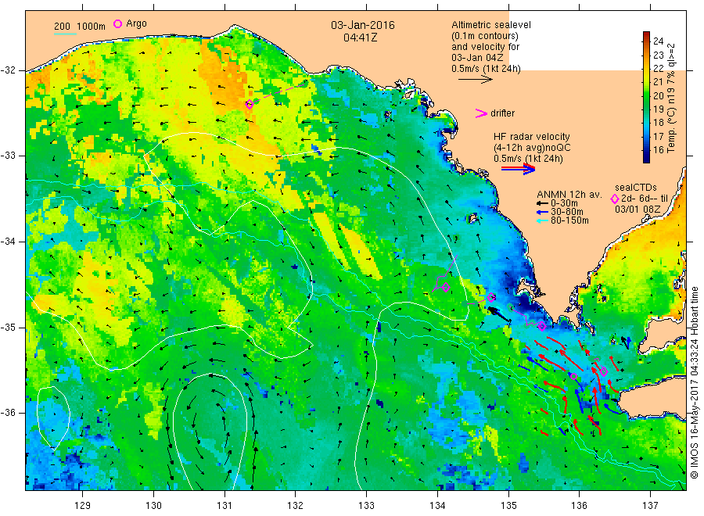Click the magenta sealCTDs diamond legend symbol
Viewport: 704px width, 516px height.
tap(615, 199)
